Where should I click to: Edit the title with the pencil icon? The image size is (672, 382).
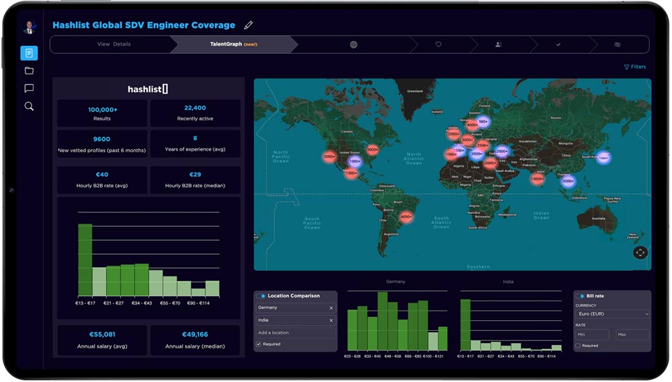pos(248,26)
